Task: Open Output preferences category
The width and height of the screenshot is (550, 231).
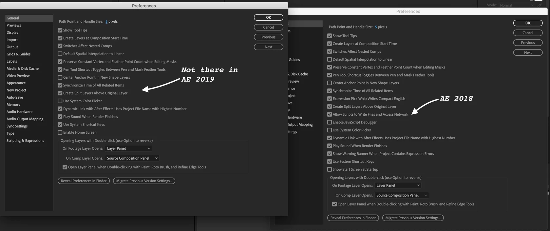Action: coord(12,47)
